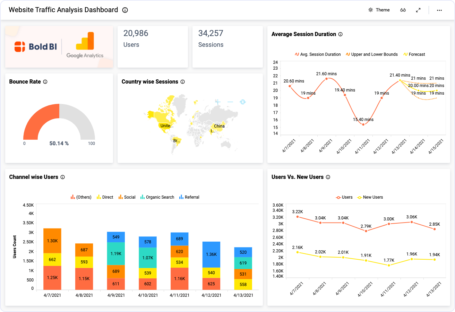Image resolution: width=455 pixels, height=312 pixels.
Task: Click the info icon next to Country wise Sessions
Action: 183,82
